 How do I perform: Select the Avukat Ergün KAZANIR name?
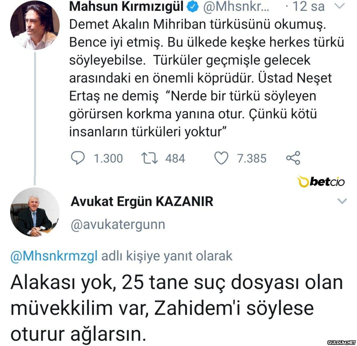142,202
